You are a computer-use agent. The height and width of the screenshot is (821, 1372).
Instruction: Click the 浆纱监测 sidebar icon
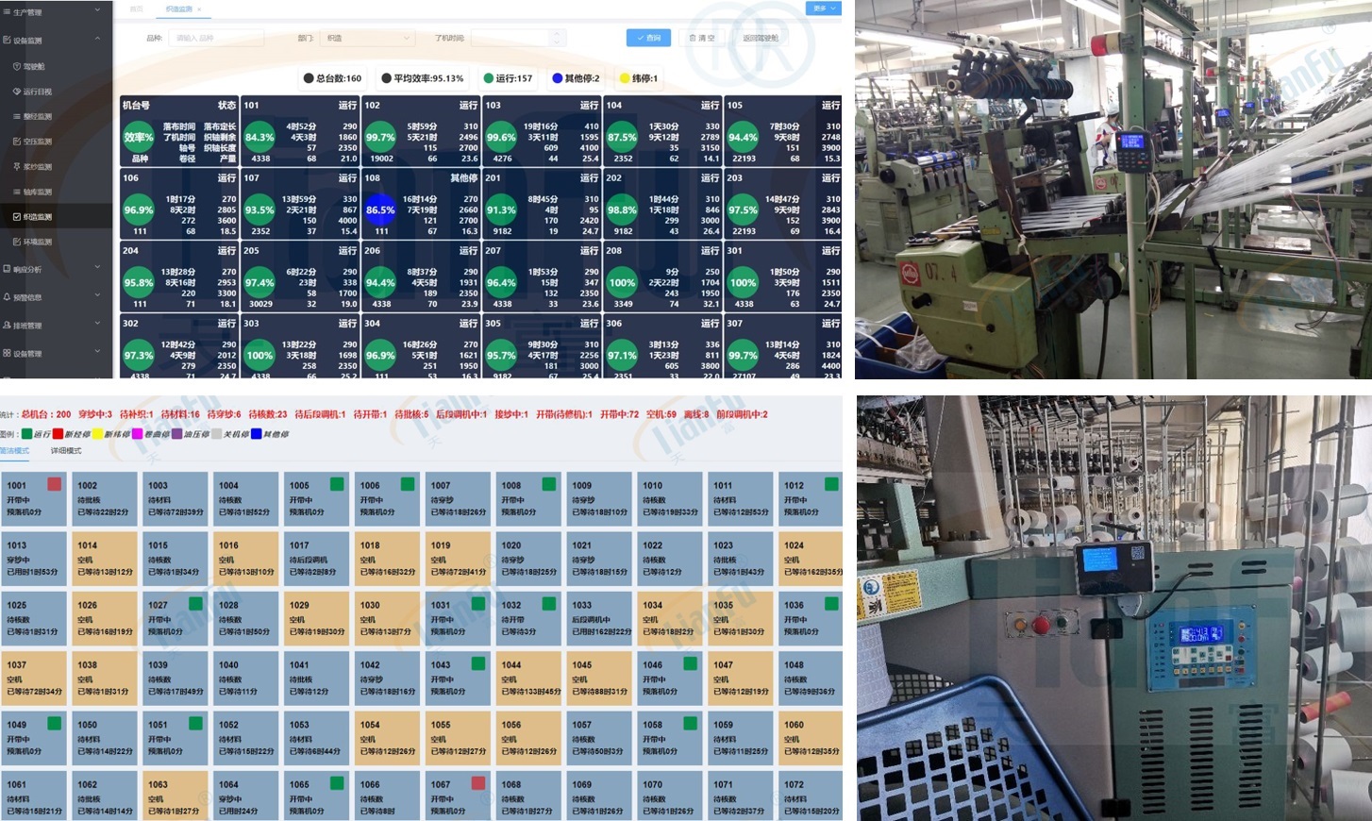(x=17, y=167)
